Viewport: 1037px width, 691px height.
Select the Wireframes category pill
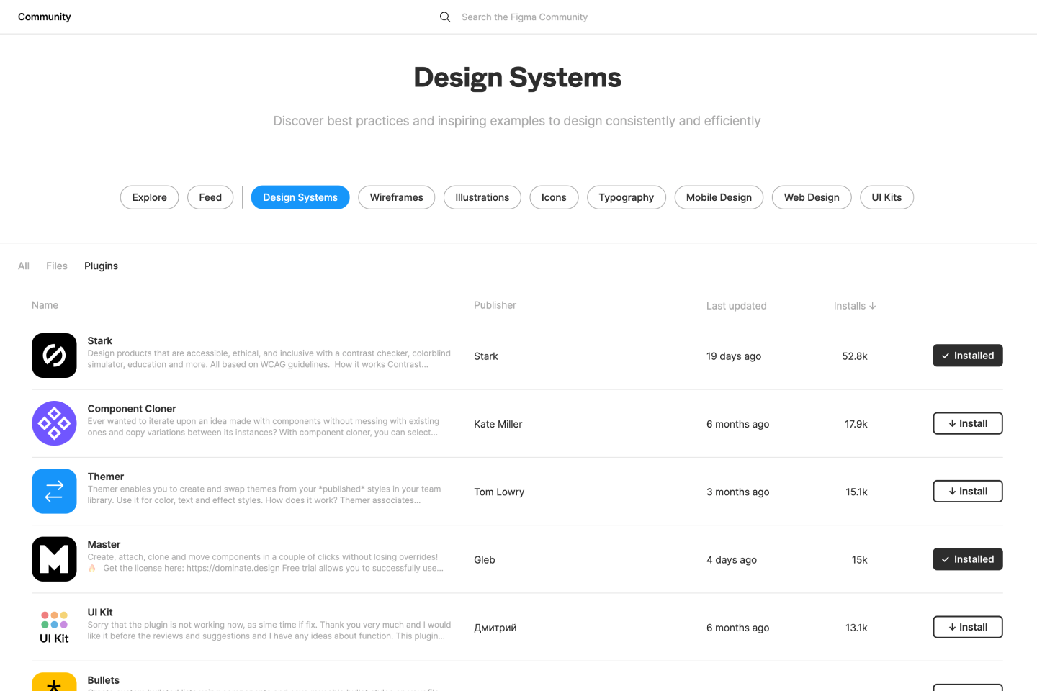[x=397, y=197]
